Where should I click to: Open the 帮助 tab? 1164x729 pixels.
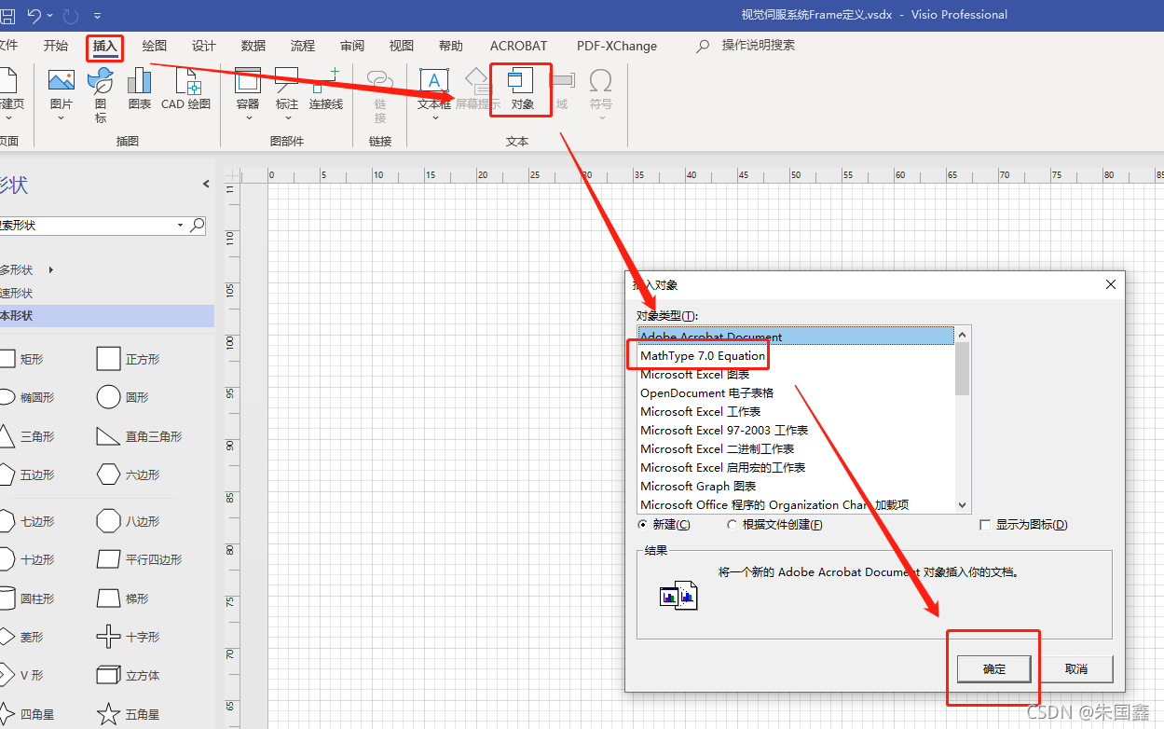[451, 46]
